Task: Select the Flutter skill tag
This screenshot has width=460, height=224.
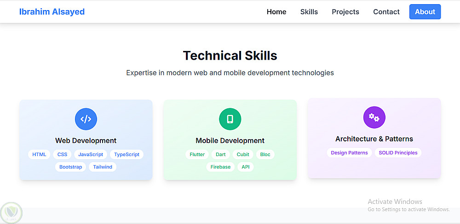Action: point(197,155)
